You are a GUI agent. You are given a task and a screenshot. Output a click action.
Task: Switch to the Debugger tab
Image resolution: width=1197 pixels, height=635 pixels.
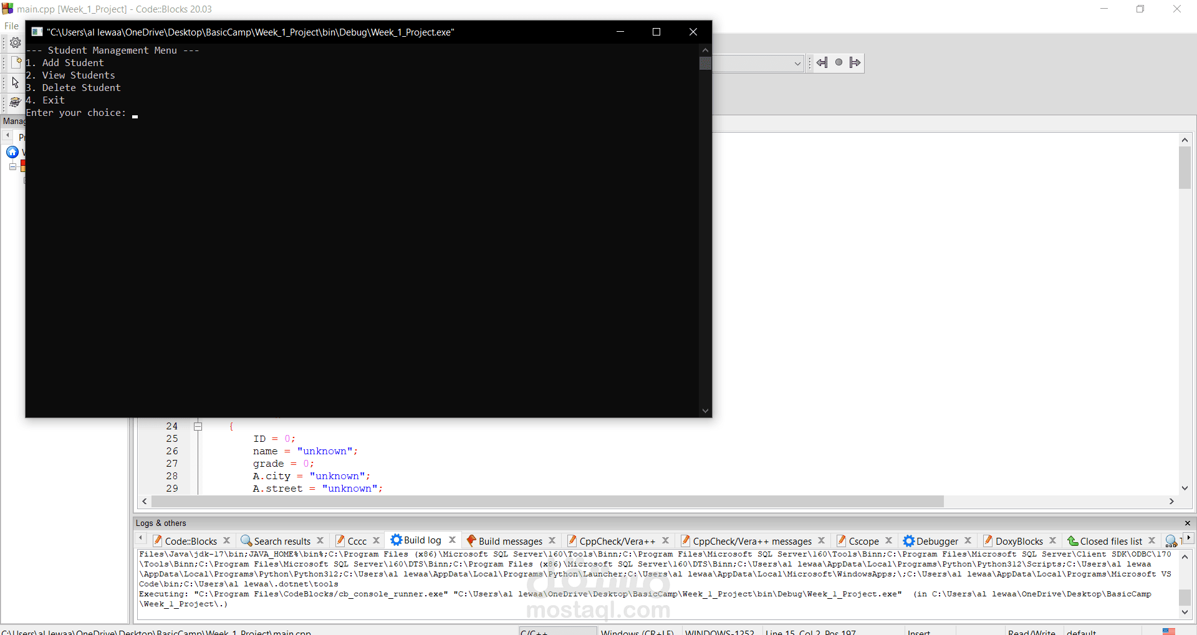(x=931, y=541)
